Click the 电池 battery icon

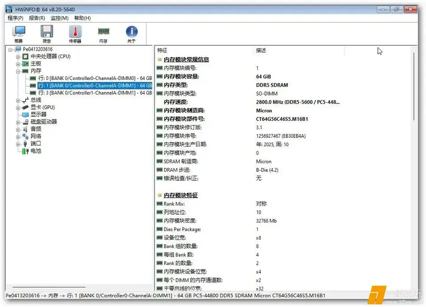click(25, 151)
